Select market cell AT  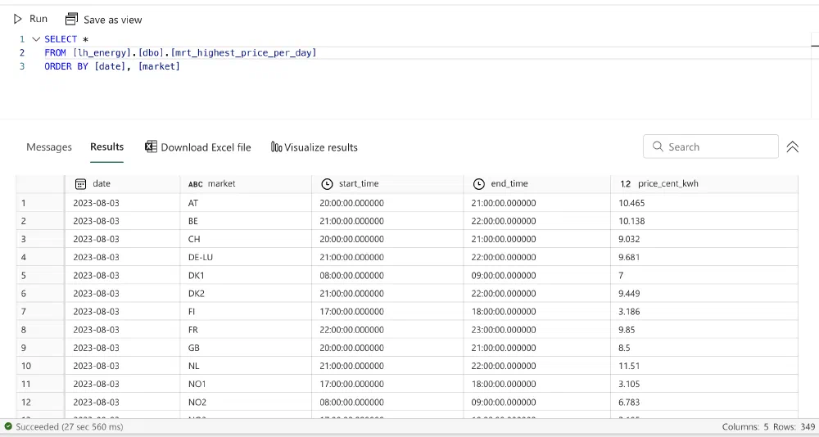[246, 203]
